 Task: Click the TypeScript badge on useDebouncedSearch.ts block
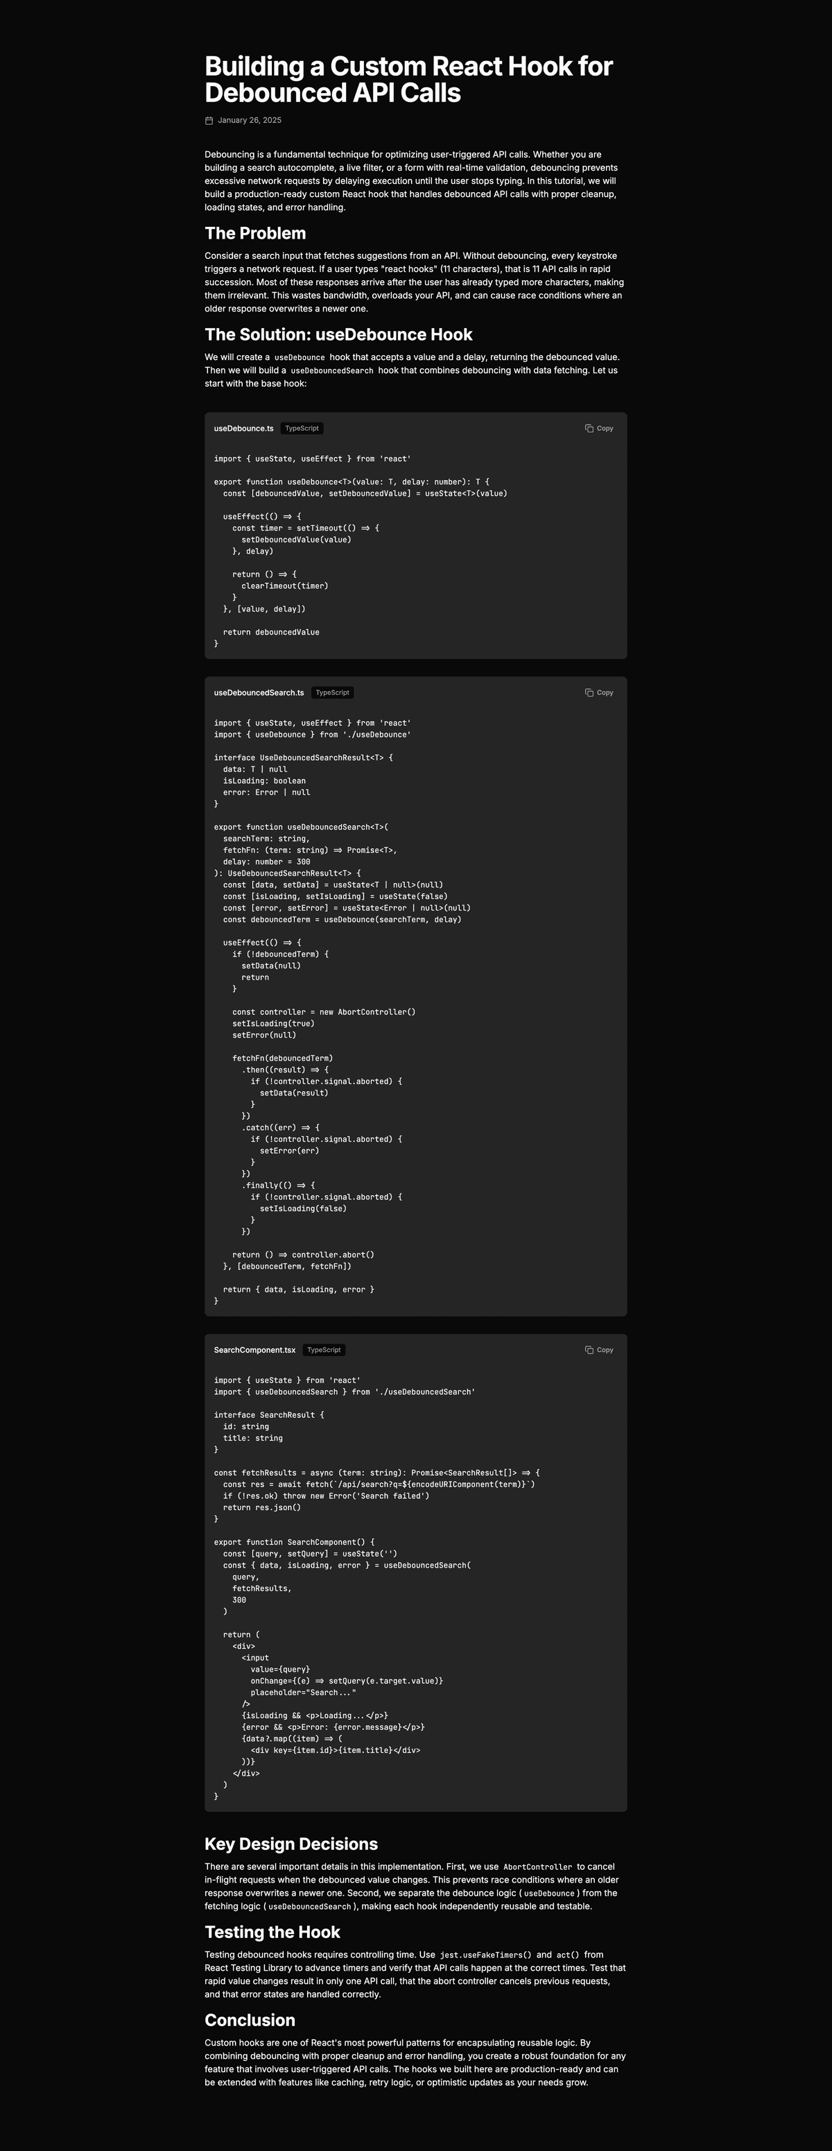pos(332,692)
